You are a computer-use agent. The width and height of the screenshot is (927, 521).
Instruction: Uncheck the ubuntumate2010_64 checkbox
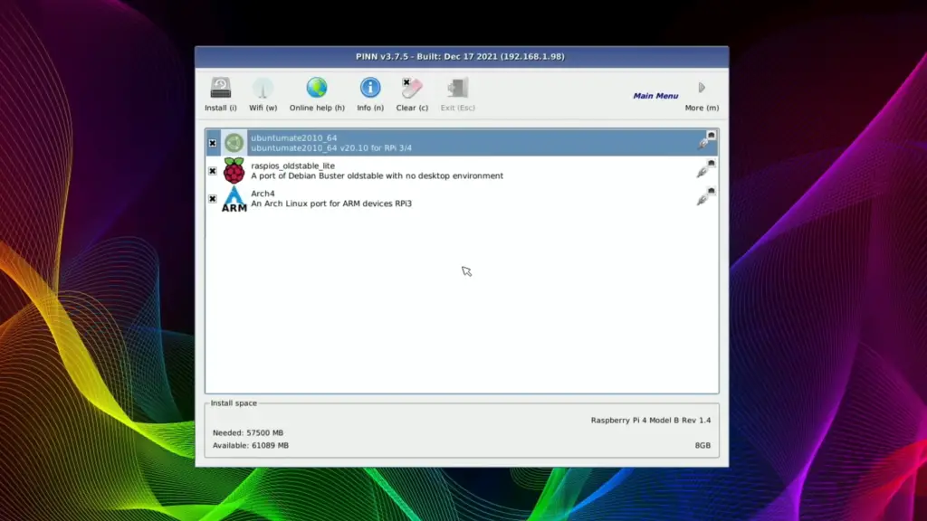click(x=212, y=143)
